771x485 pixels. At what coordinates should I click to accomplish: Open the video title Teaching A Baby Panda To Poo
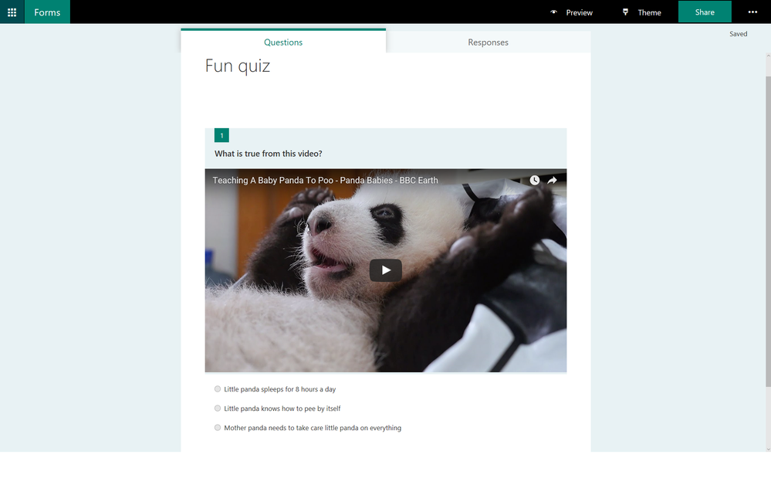click(x=325, y=180)
